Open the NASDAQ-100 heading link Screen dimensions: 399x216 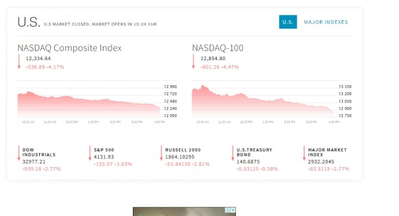click(218, 48)
